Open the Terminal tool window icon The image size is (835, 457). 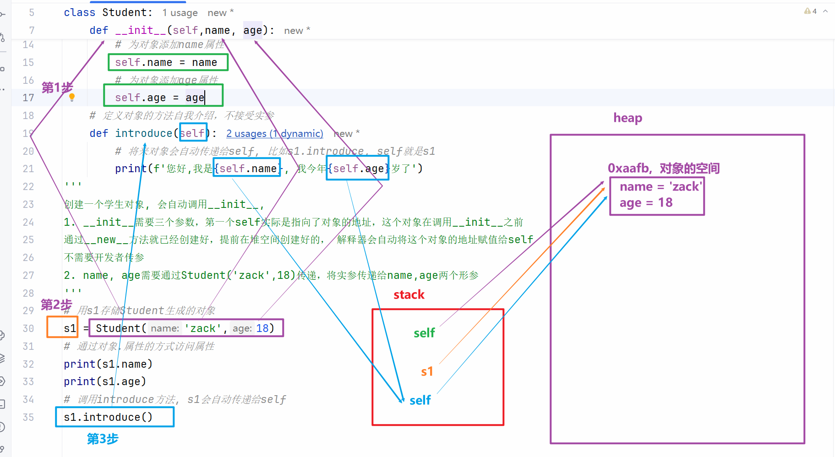2,404
